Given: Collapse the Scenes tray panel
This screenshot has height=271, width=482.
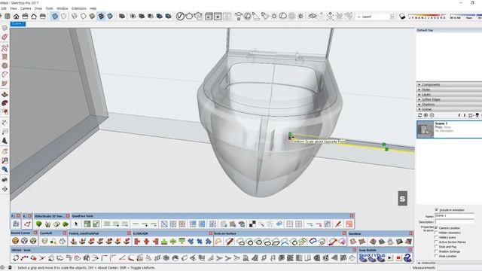Looking at the screenshot, I should click(x=449, y=109).
